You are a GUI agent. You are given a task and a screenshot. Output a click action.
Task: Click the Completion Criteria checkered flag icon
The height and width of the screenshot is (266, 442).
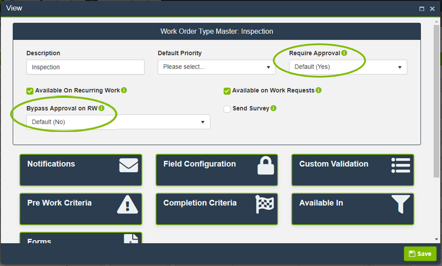click(x=264, y=204)
